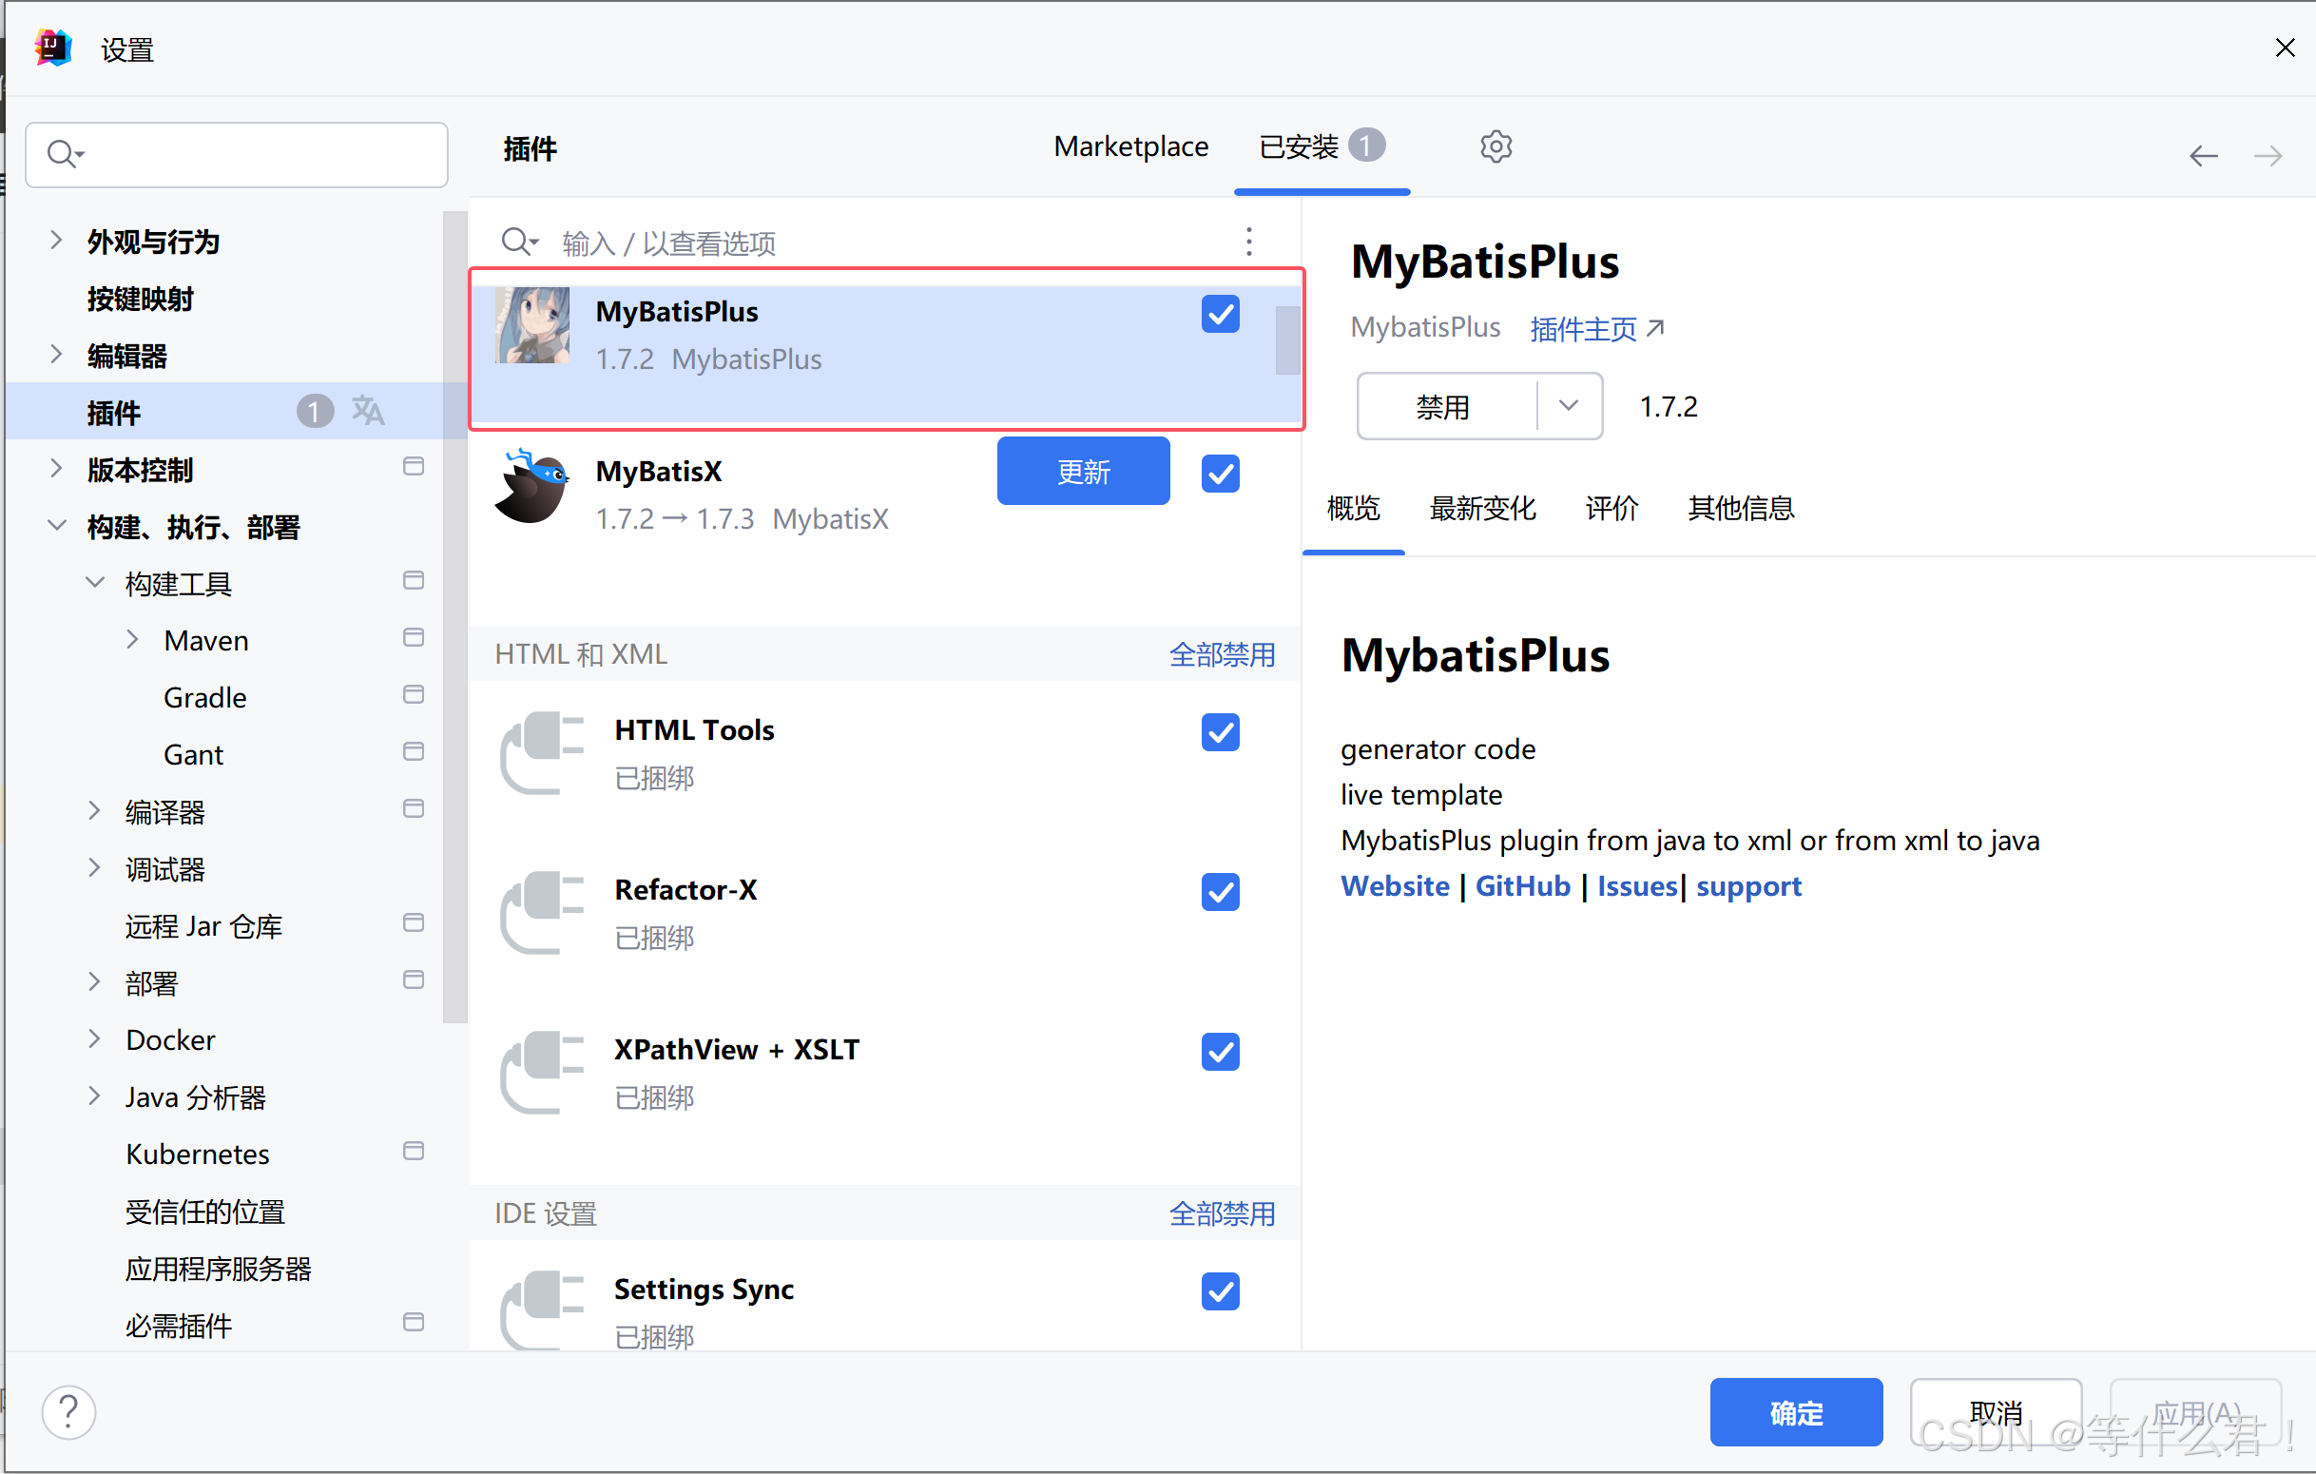Click the settings search input field
This screenshot has height=1474, width=2316.
[x=250, y=154]
